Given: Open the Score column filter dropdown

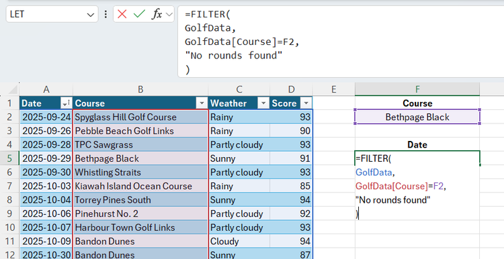Looking at the screenshot, I should [x=306, y=103].
